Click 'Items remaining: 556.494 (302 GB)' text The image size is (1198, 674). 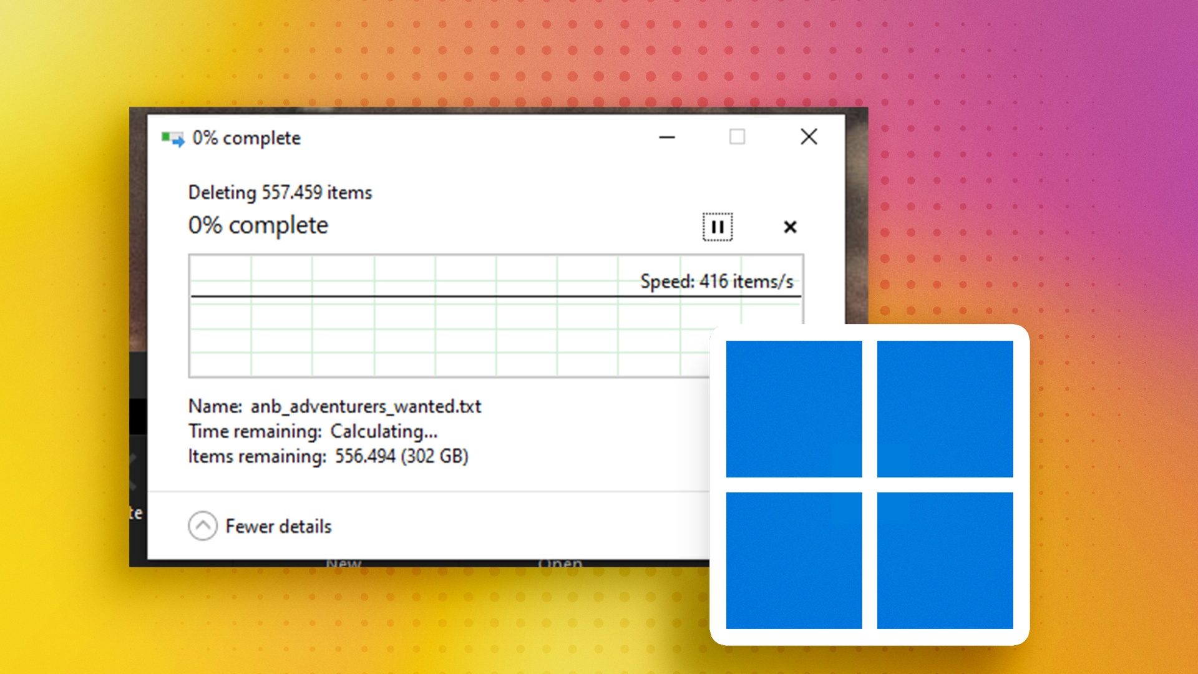[328, 456]
